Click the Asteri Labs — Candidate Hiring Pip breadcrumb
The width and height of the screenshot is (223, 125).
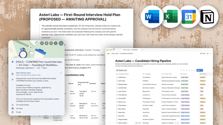point(122,54)
